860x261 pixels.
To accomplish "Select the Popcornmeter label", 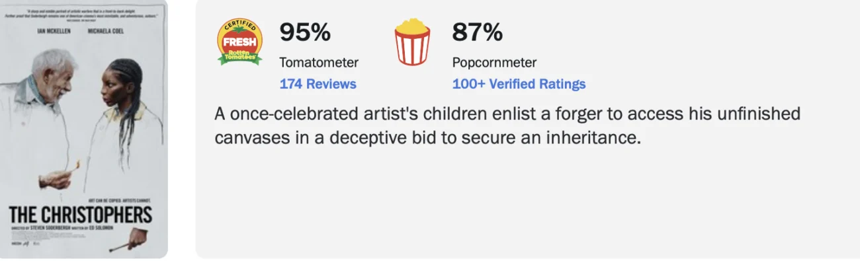I will click(x=494, y=63).
